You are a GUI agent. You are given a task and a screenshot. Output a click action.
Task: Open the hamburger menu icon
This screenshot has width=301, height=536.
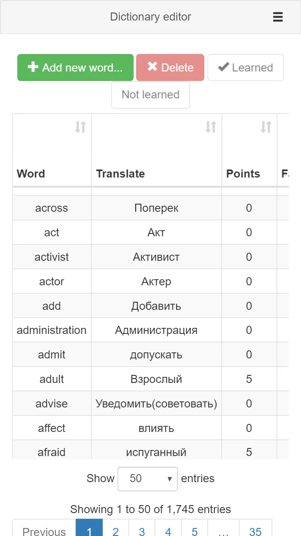278,17
